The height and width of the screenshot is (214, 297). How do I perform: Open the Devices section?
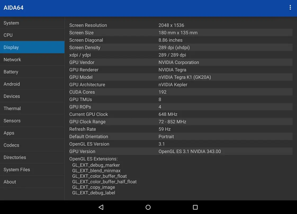pyautogui.click(x=32, y=96)
